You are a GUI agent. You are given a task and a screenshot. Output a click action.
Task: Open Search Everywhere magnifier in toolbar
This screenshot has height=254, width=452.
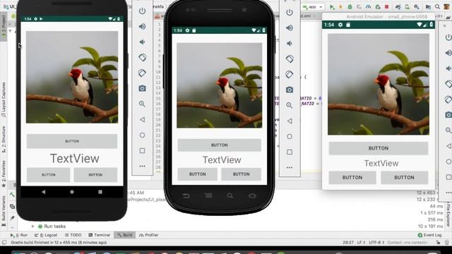pyautogui.click(x=437, y=7)
